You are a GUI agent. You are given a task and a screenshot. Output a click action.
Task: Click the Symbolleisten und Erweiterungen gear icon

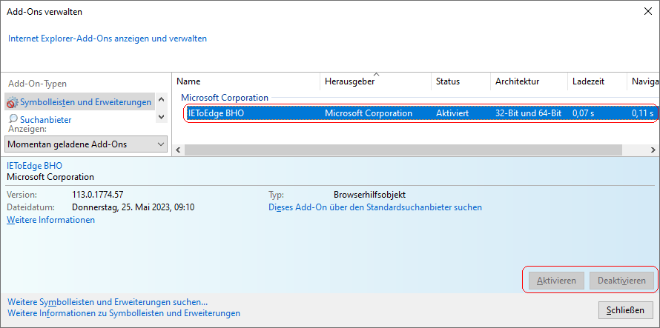pos(13,102)
